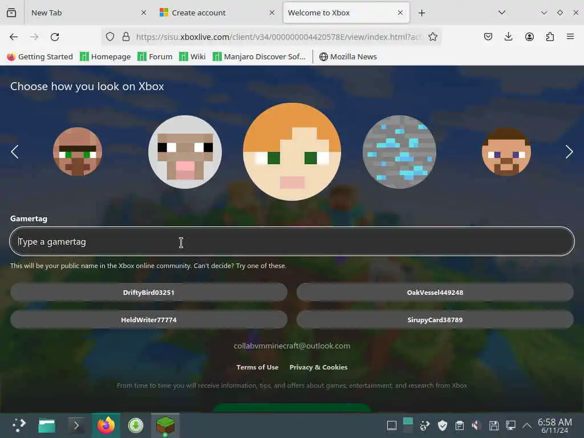This screenshot has height=438, width=584.
Task: Pick suggested gamertag HeldWriter77774
Action: (x=149, y=319)
